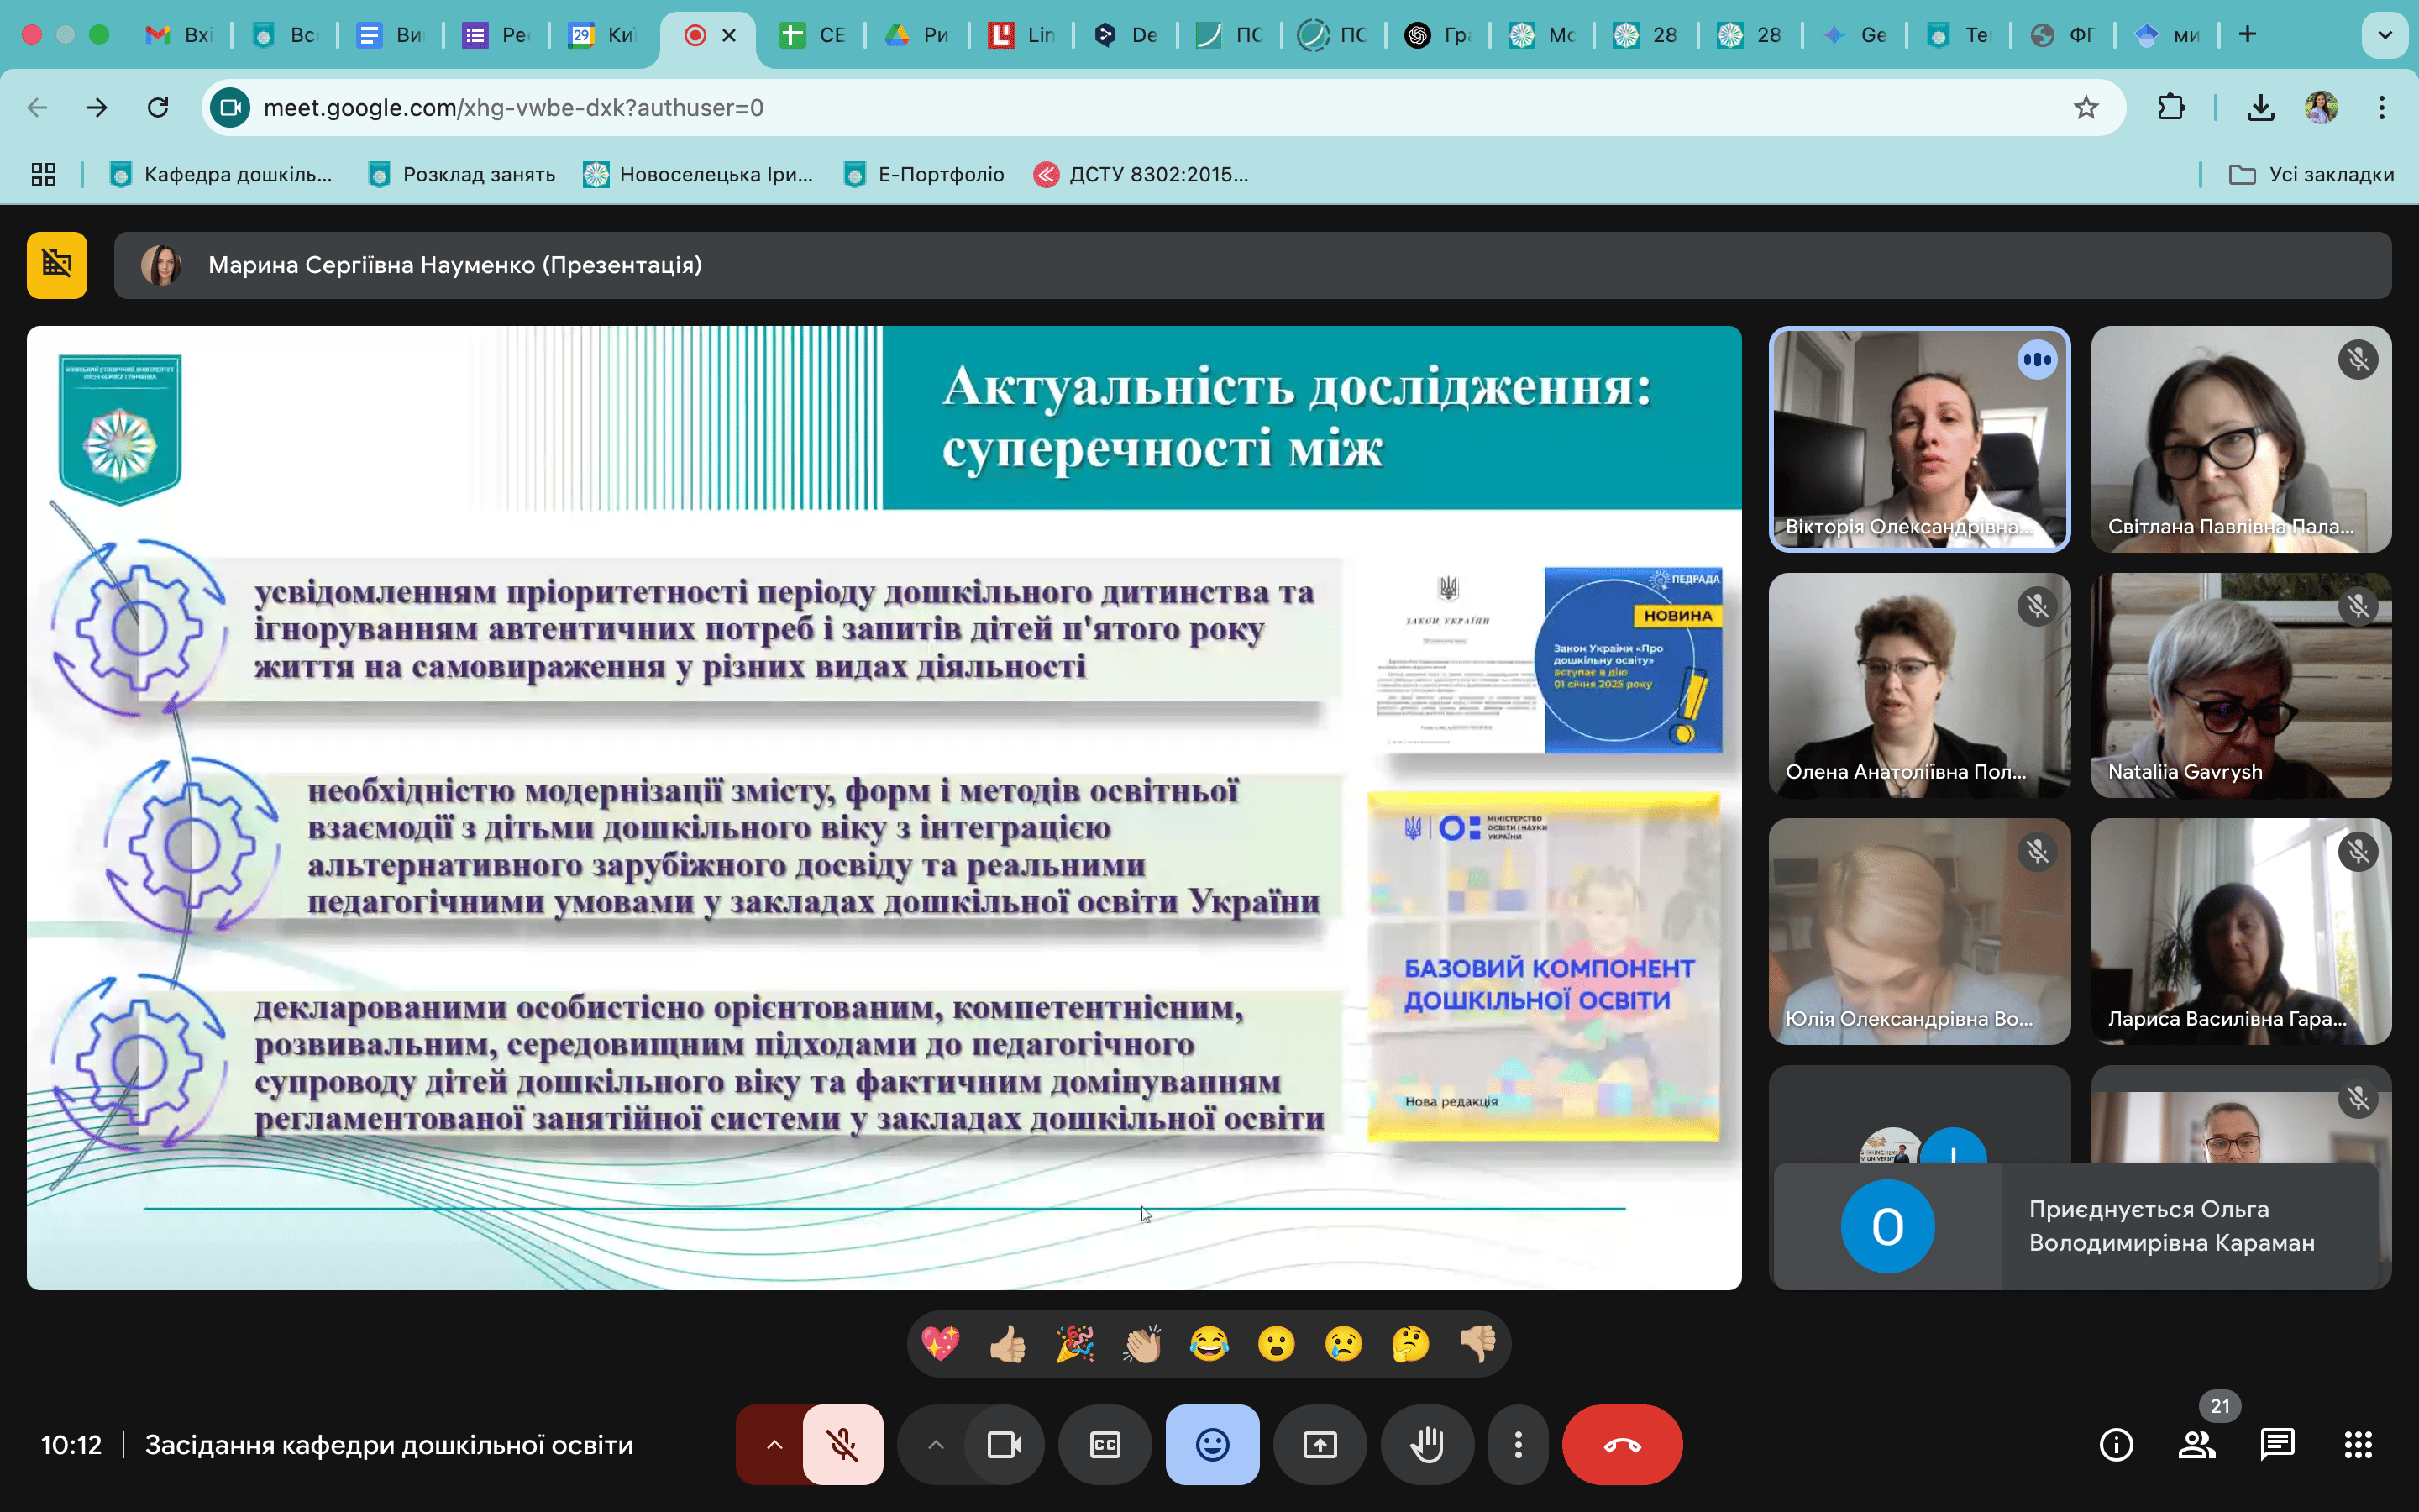The width and height of the screenshot is (2419, 1512).
Task: Hide the reactions bar using the smiley button
Action: click(1211, 1444)
